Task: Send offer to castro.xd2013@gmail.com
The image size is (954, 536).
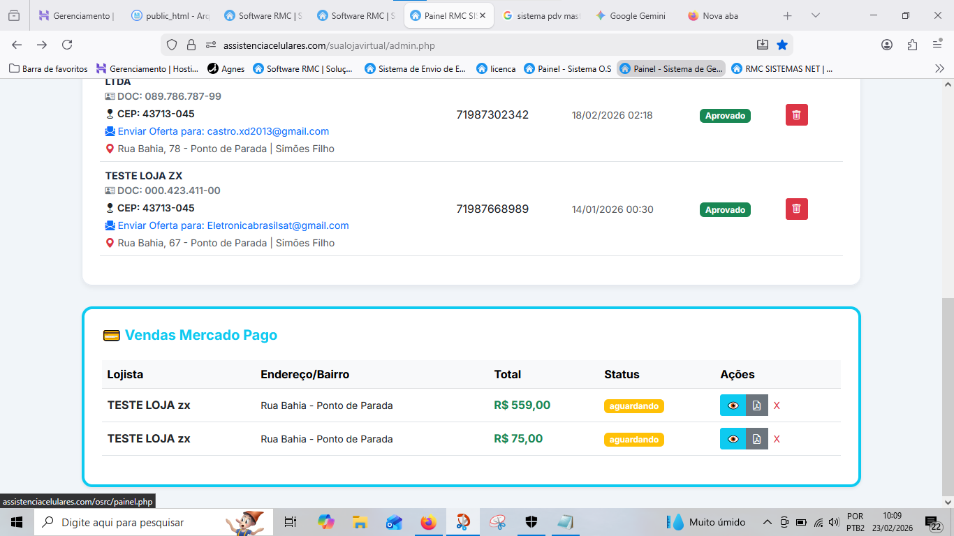Action: (x=223, y=131)
